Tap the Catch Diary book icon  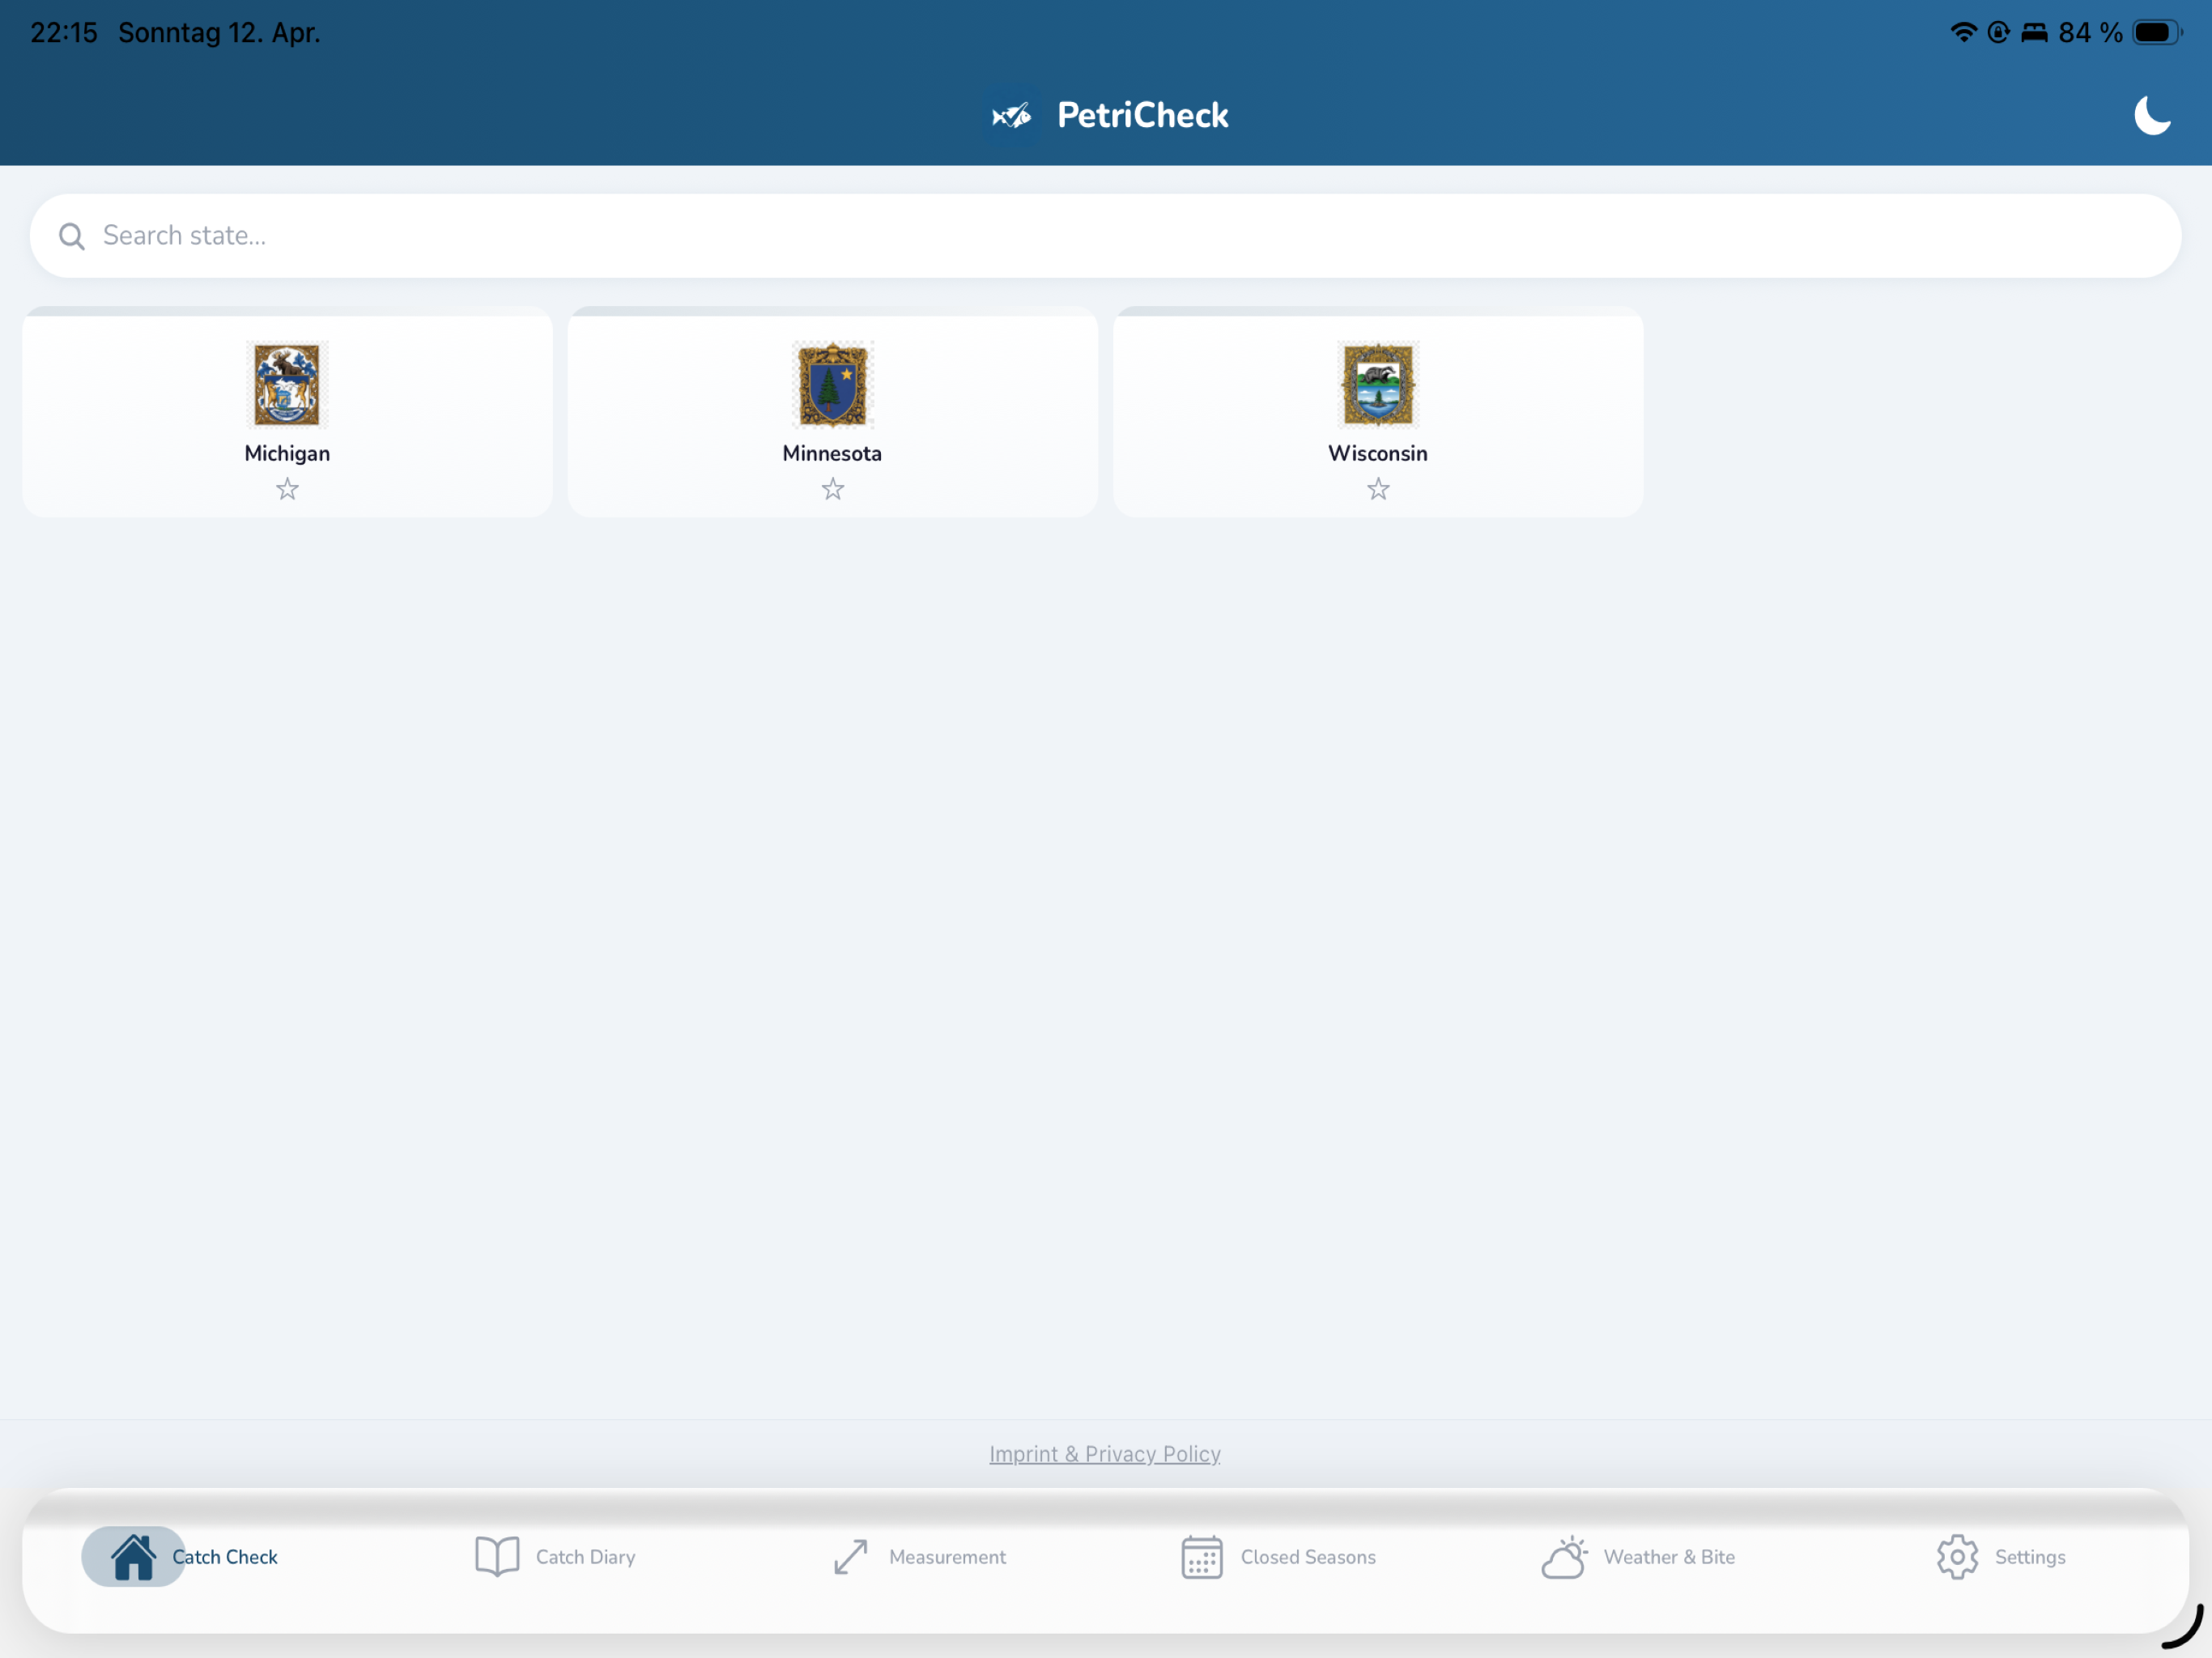497,1557
